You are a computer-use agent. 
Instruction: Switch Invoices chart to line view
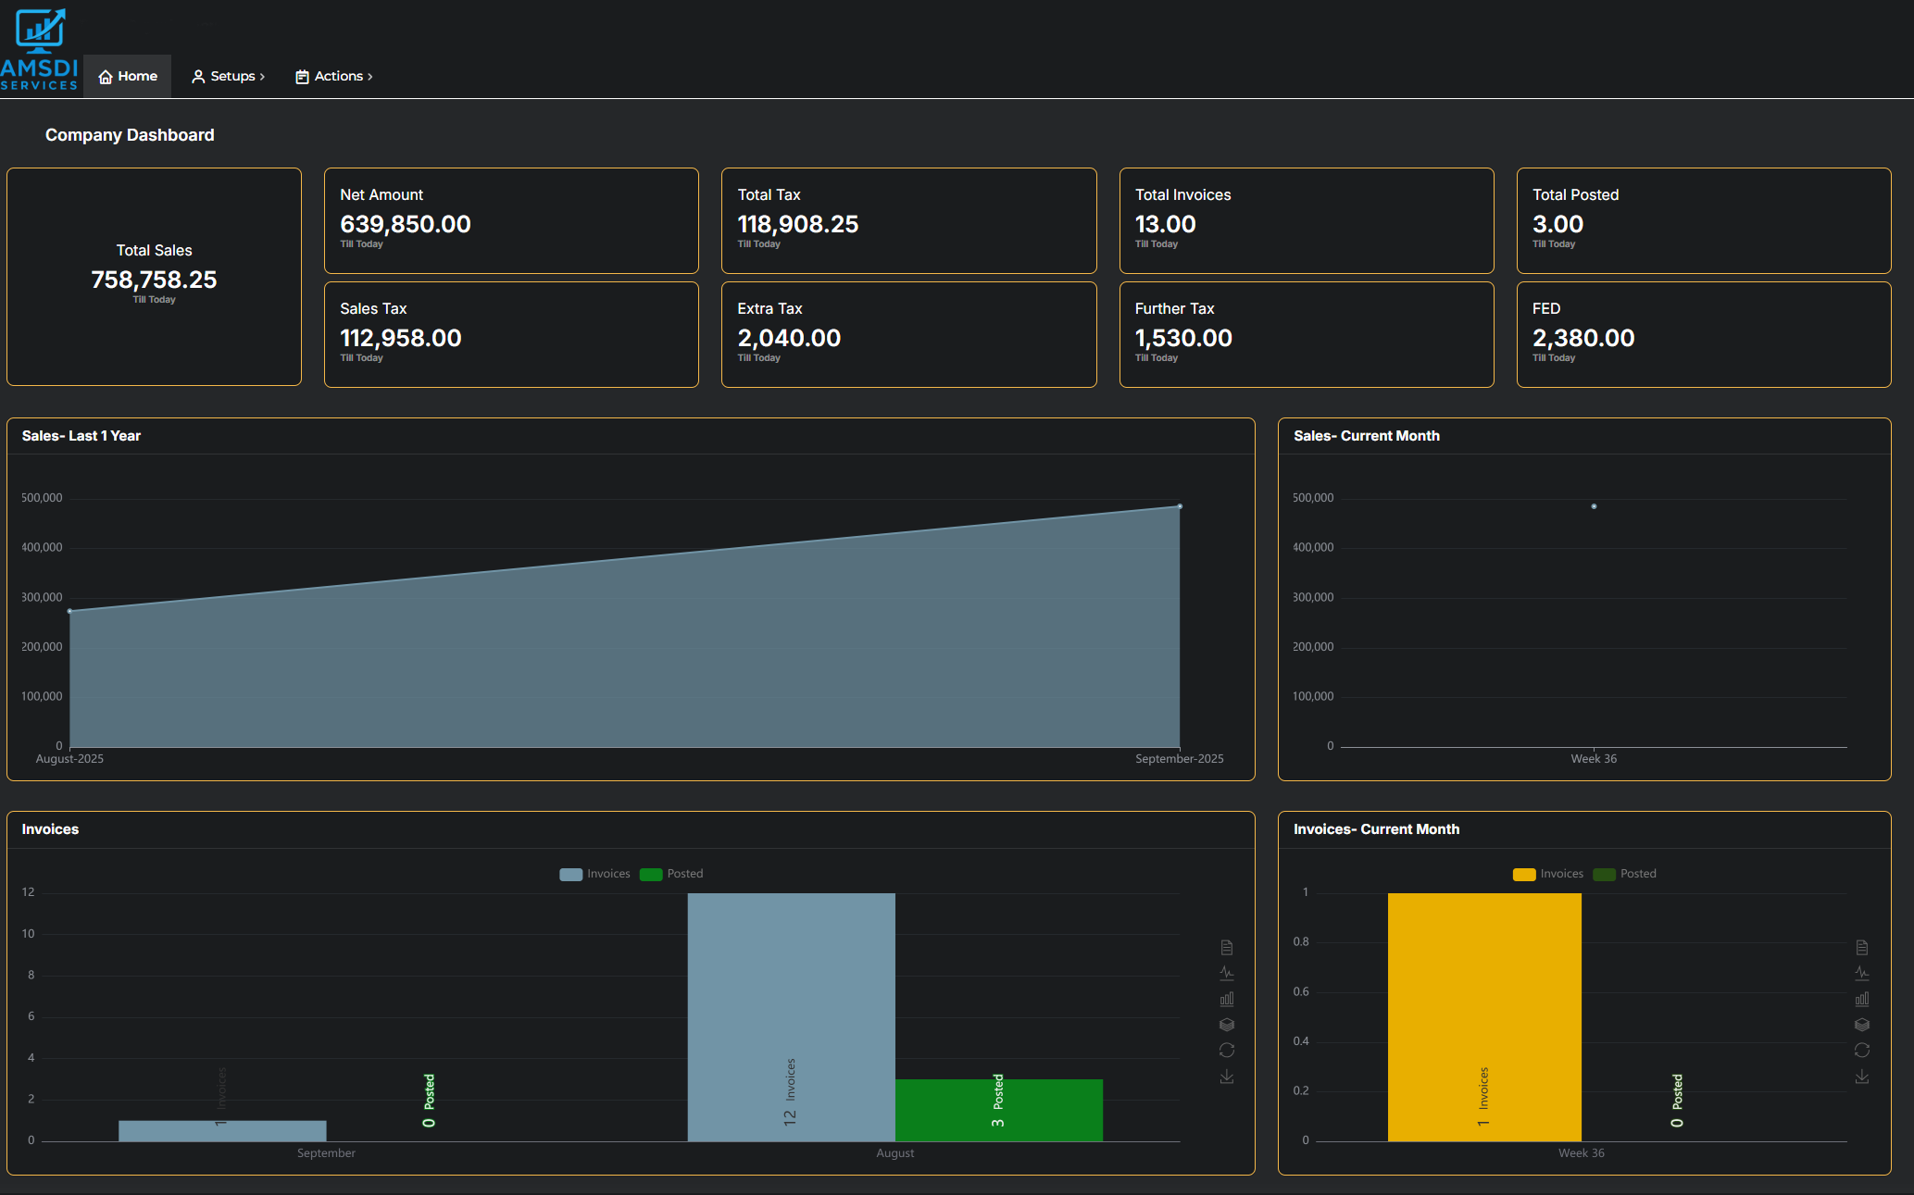(x=1227, y=973)
